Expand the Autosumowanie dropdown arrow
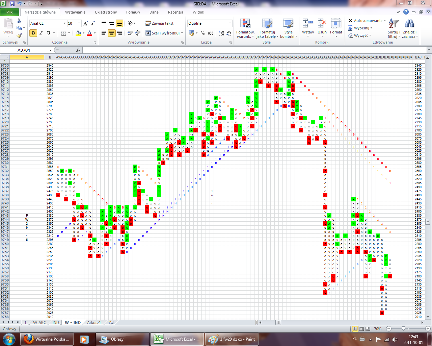 [385, 21]
